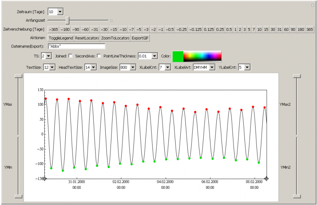The width and height of the screenshot is (317, 205).
Task: Enable the SecondAxis checkbox
Action: tap(99, 56)
